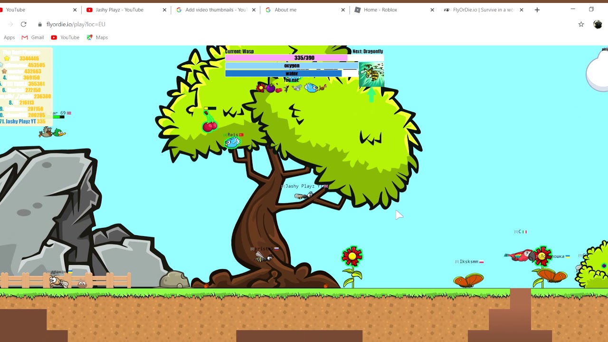Click the light blue oxygen bar
Viewport: 608px width, 342px height.
coord(292,66)
